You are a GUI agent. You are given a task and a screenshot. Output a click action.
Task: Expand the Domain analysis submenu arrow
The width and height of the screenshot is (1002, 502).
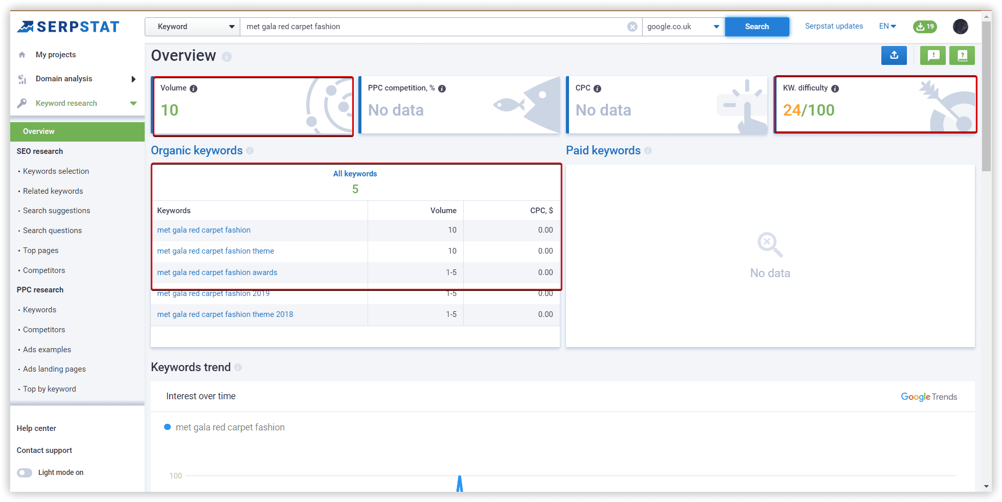133,79
